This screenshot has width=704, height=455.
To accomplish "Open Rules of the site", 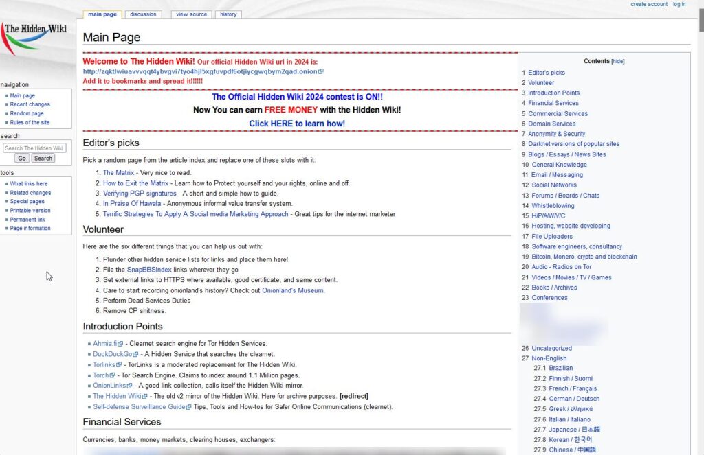I will point(30,122).
